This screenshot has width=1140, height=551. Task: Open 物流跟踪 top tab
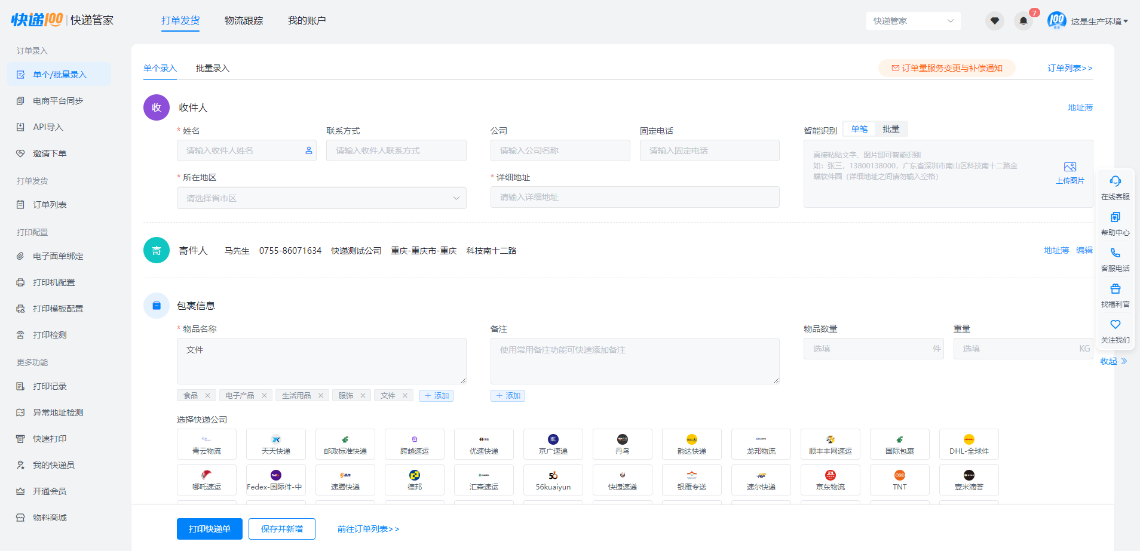coord(244,21)
